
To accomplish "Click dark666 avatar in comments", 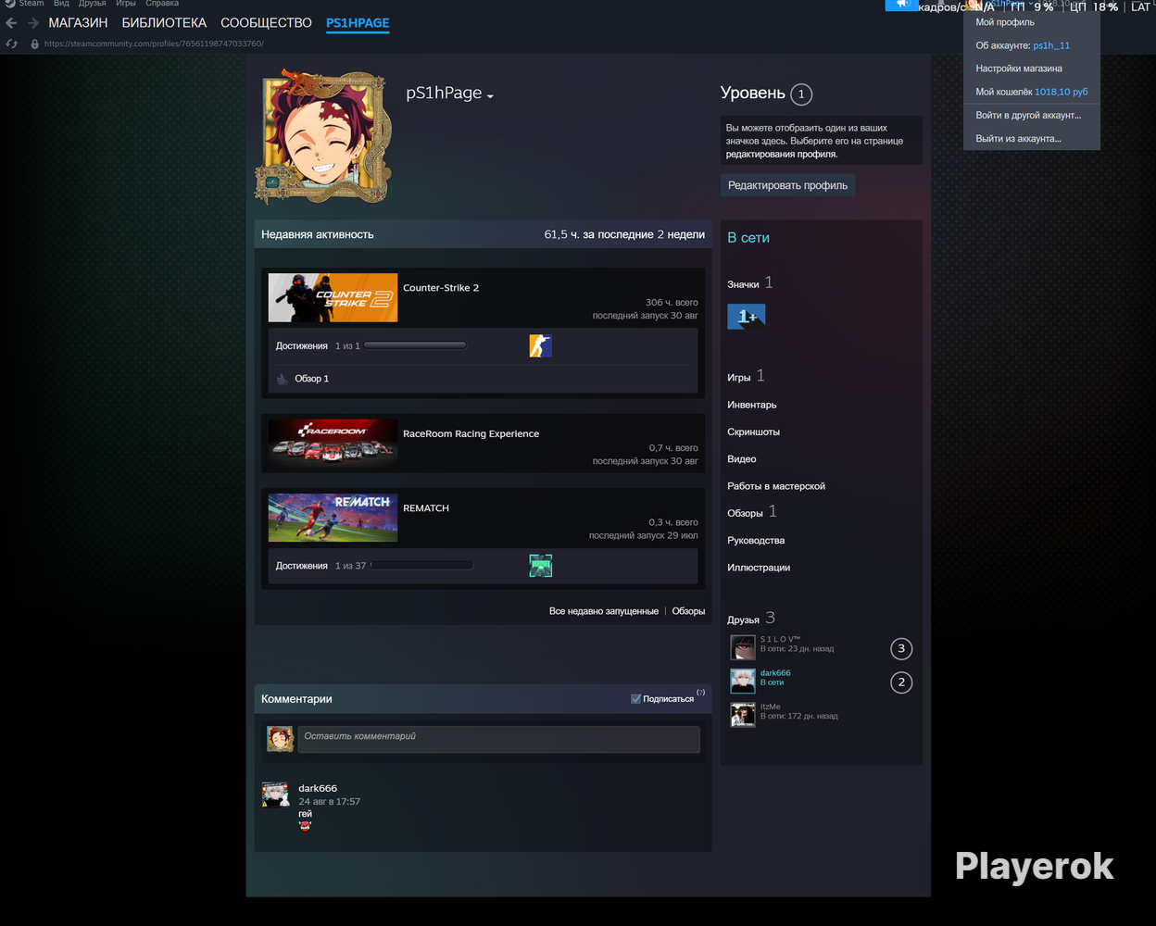I will click(x=275, y=795).
